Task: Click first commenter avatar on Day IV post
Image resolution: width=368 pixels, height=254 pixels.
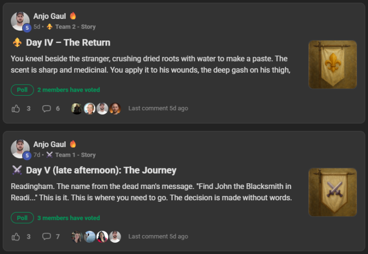Action: tap(77, 109)
